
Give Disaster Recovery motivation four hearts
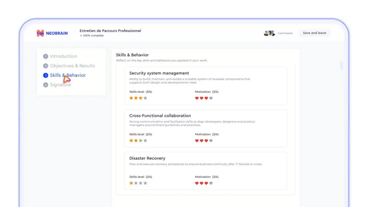pyautogui.click(x=211, y=183)
